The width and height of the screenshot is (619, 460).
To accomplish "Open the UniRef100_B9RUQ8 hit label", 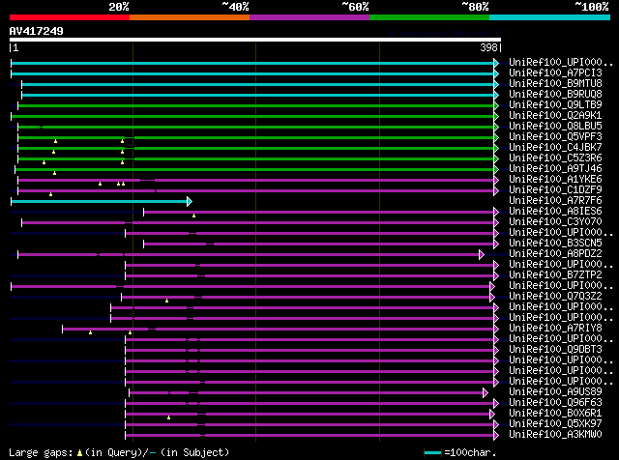I will tap(555, 95).
